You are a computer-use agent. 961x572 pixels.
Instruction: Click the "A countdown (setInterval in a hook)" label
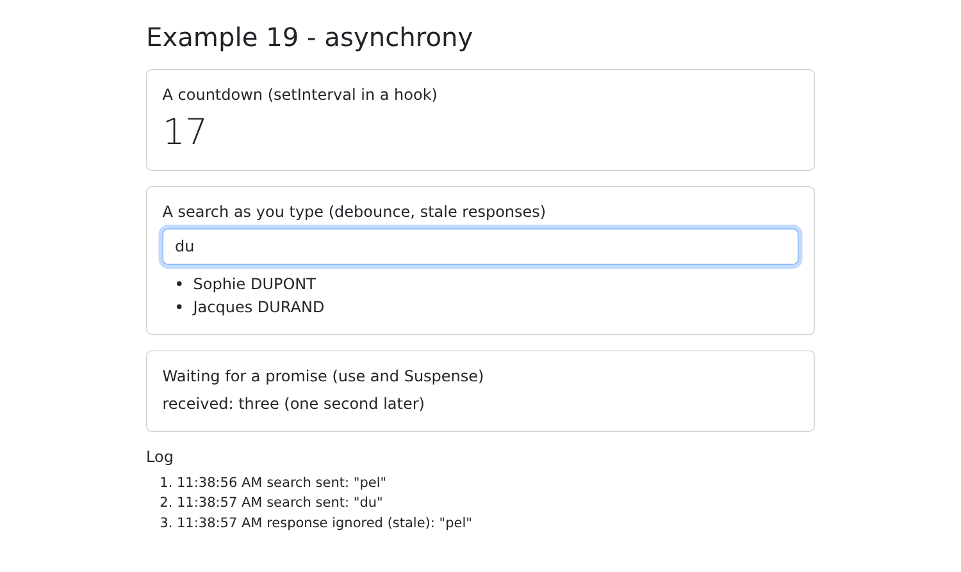[x=300, y=95]
